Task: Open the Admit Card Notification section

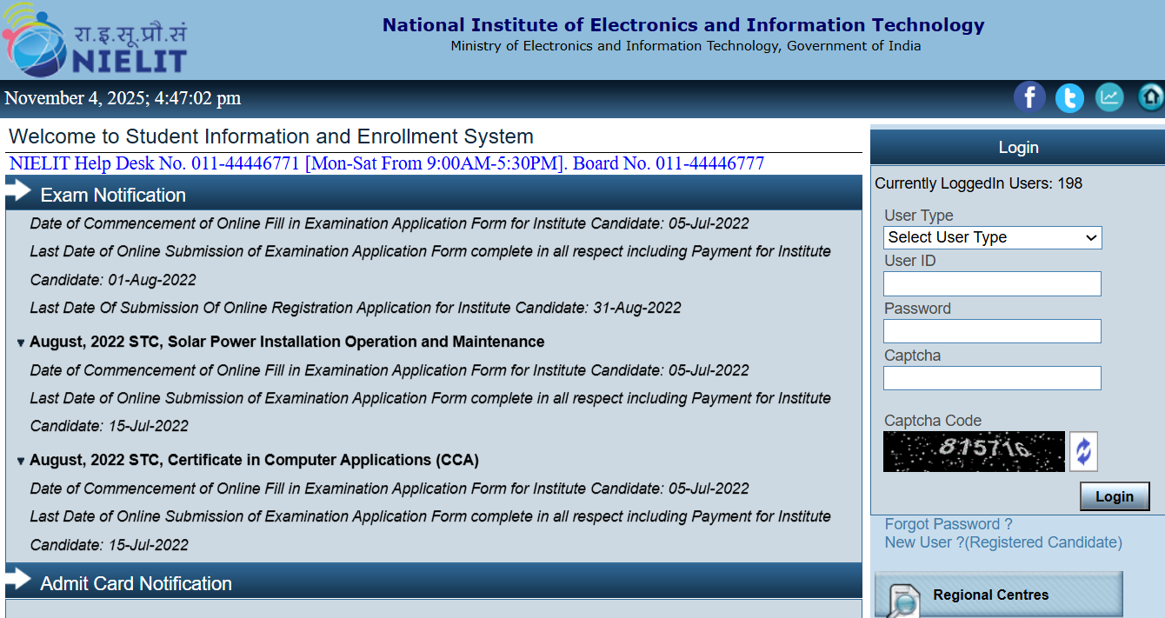Action: coord(135,583)
